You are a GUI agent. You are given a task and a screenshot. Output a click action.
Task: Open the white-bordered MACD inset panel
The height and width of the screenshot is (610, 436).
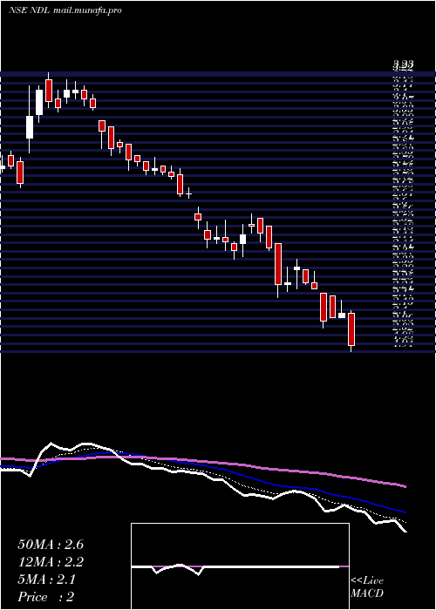coord(240,566)
